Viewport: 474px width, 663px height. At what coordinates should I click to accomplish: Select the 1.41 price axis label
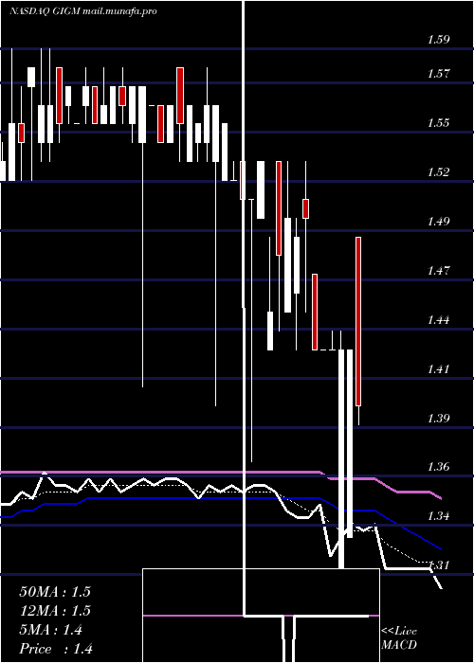pyautogui.click(x=438, y=368)
